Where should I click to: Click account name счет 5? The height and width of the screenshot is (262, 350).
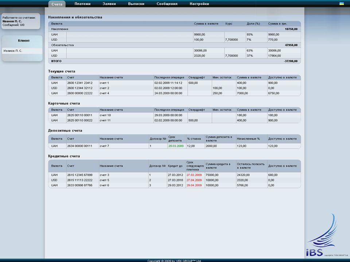click(104, 180)
